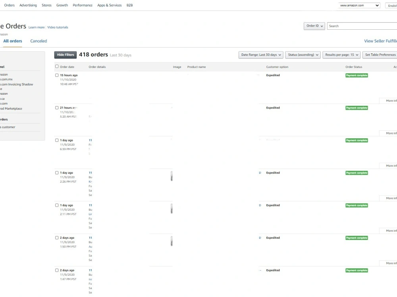Open the Status (ascending) sort dropdown
The image size is (397, 297).
pos(303,55)
